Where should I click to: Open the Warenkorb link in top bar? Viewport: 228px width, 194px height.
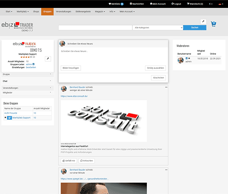[x=195, y=4]
